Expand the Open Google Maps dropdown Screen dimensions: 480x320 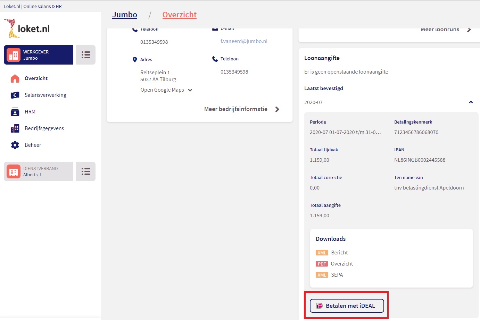[x=190, y=90]
